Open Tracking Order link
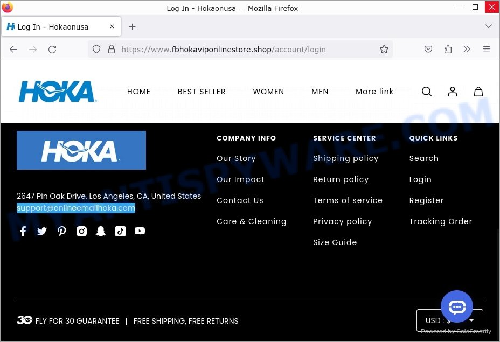500x342 pixels. click(x=441, y=221)
